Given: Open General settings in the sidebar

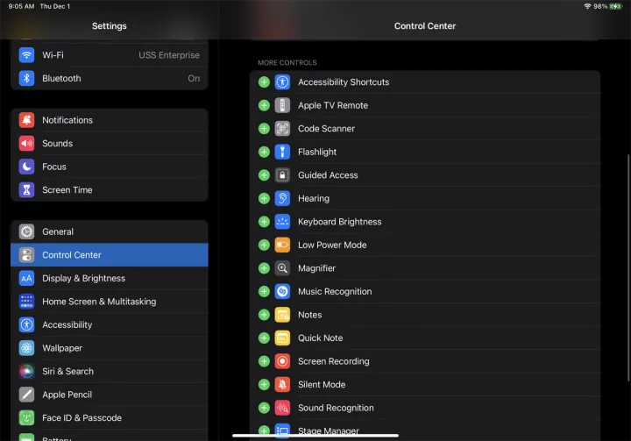Looking at the screenshot, I should [110, 231].
